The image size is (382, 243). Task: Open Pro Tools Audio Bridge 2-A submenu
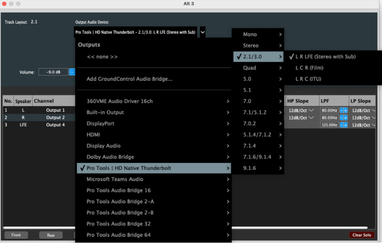point(154,202)
